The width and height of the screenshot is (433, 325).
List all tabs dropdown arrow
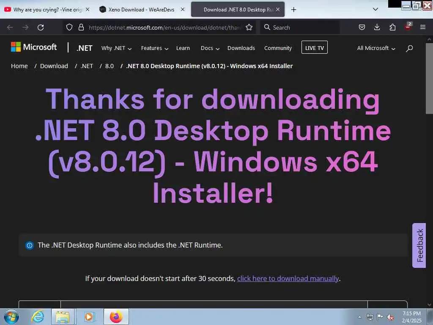tap(375, 9)
